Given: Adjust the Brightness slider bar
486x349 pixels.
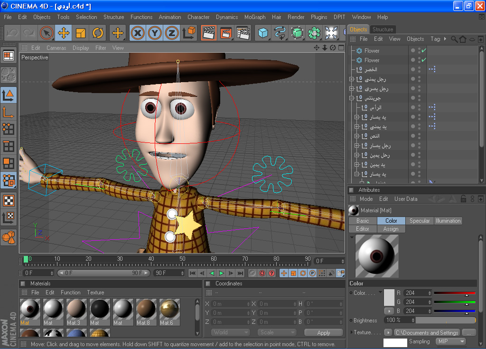Looking at the screenshot, I should click(x=445, y=320).
